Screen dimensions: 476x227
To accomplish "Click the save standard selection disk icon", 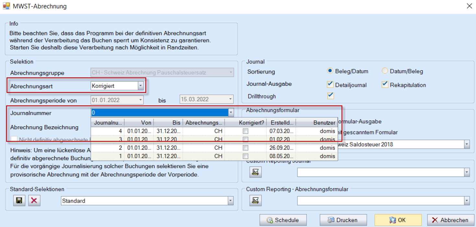I will (x=19, y=201).
